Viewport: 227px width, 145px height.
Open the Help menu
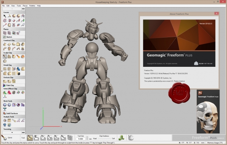[39, 6]
